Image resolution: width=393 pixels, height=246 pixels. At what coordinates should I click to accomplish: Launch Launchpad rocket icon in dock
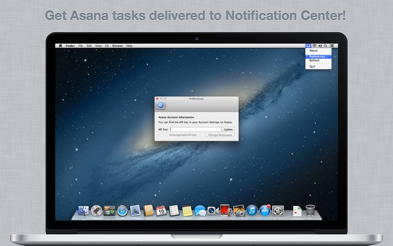(96, 211)
